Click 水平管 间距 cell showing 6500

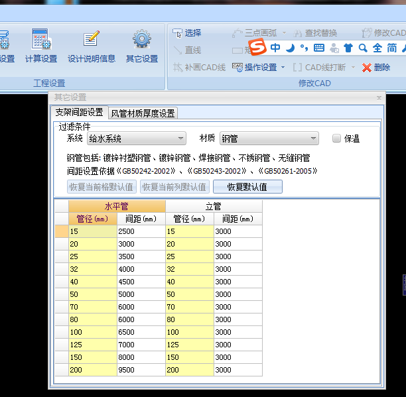(141, 332)
